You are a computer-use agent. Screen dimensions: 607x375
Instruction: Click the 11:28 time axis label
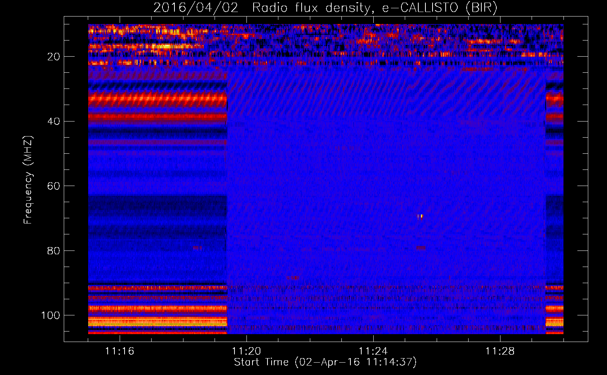coord(500,351)
